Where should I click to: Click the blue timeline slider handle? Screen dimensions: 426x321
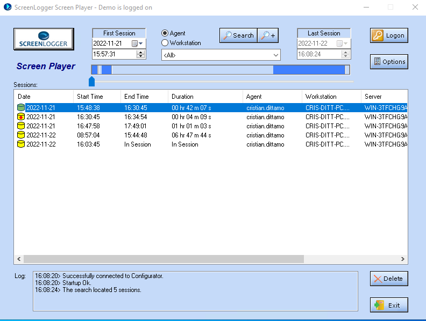click(91, 81)
